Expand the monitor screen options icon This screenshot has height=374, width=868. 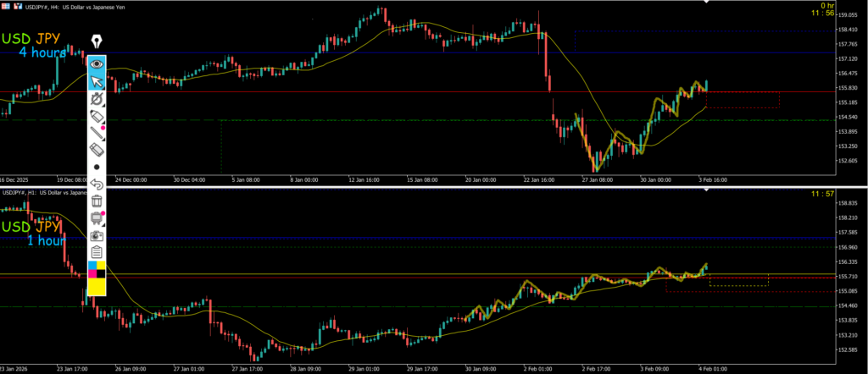click(x=97, y=218)
